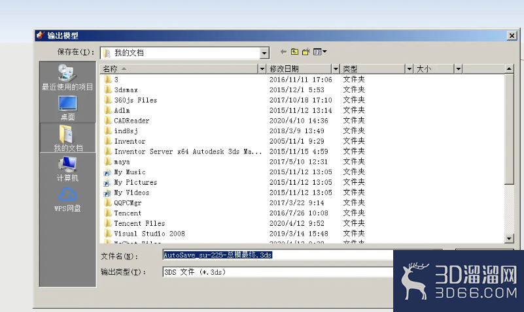Screen dimensions: 524x312
Task: Open Computer (计算机) location
Action: 67,168
